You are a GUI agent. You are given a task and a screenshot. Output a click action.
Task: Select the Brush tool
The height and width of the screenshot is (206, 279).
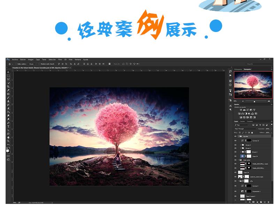[8, 97]
